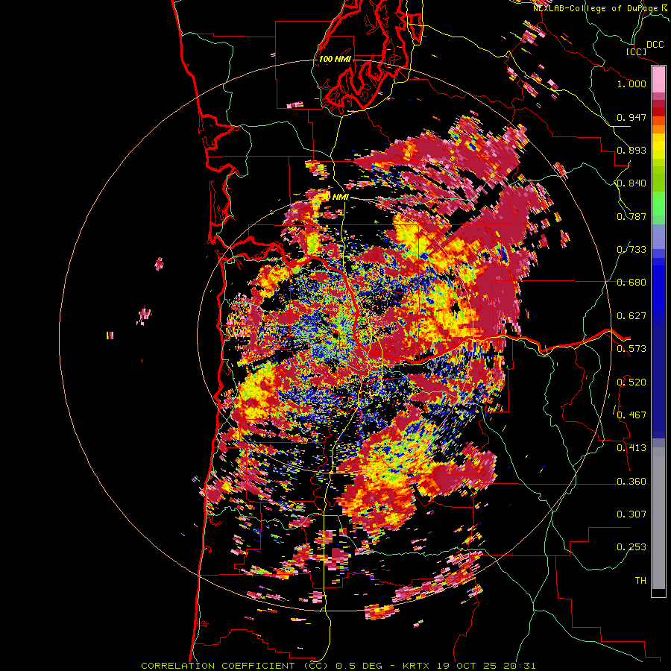Pick the light pink top color bar segment

(658, 80)
